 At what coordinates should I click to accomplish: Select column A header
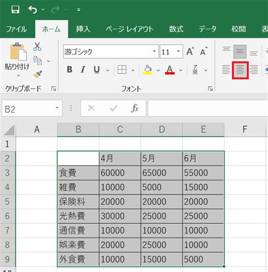(37, 129)
